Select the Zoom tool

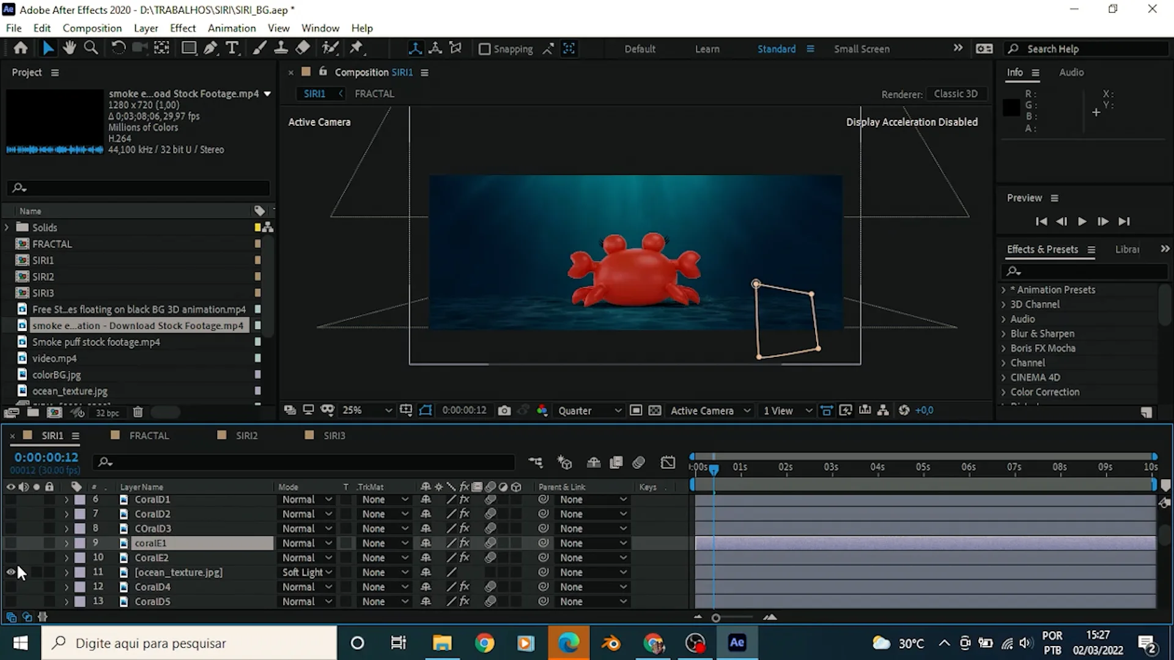91,48
